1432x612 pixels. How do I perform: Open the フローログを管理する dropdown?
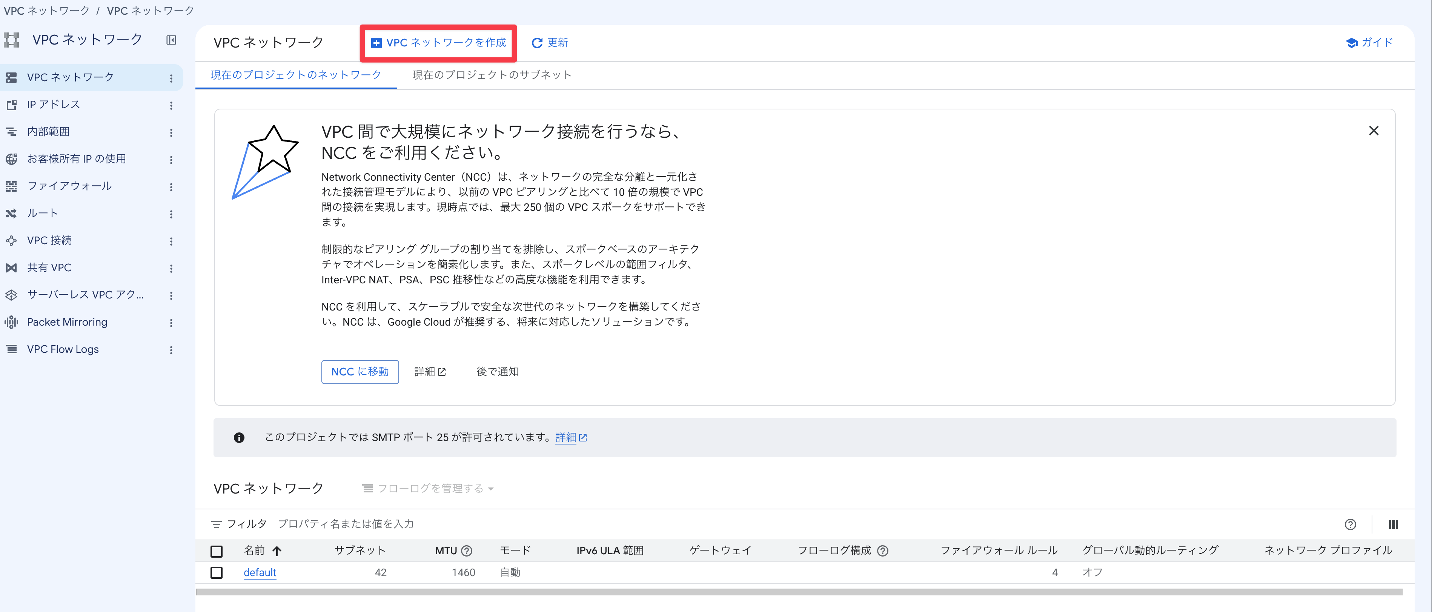428,489
